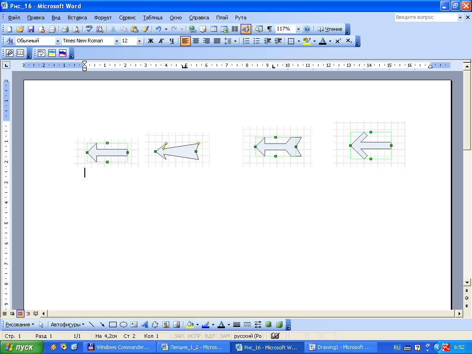Toggle the Document Map button
The height and width of the screenshot is (354, 472).
259,29
